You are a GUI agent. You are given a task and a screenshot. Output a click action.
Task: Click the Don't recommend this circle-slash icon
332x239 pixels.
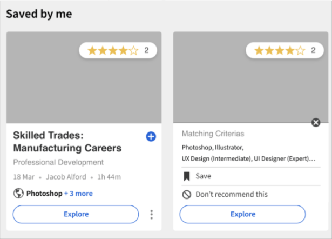187,195
